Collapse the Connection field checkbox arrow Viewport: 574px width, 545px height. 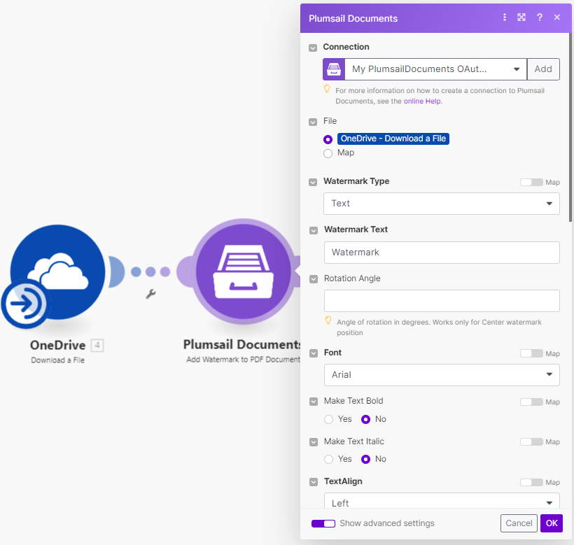[x=313, y=48]
